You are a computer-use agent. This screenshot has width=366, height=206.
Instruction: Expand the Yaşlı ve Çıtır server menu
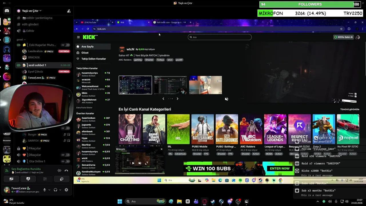[x=29, y=11]
